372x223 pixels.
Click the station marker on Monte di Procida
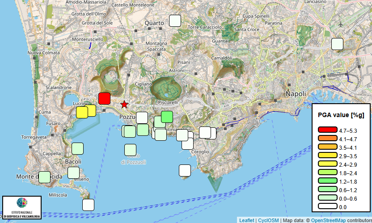(x=44, y=177)
